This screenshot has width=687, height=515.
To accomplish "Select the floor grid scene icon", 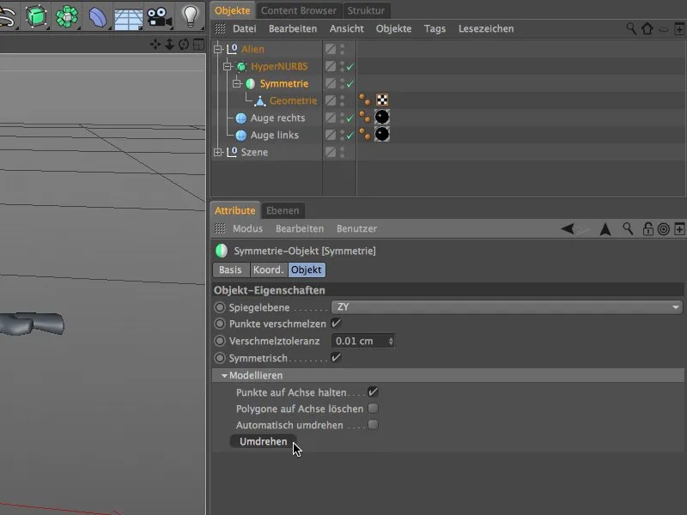I will pyautogui.click(x=128, y=15).
